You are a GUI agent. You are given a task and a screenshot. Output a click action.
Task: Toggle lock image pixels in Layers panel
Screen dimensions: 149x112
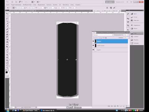(x=102, y=38)
